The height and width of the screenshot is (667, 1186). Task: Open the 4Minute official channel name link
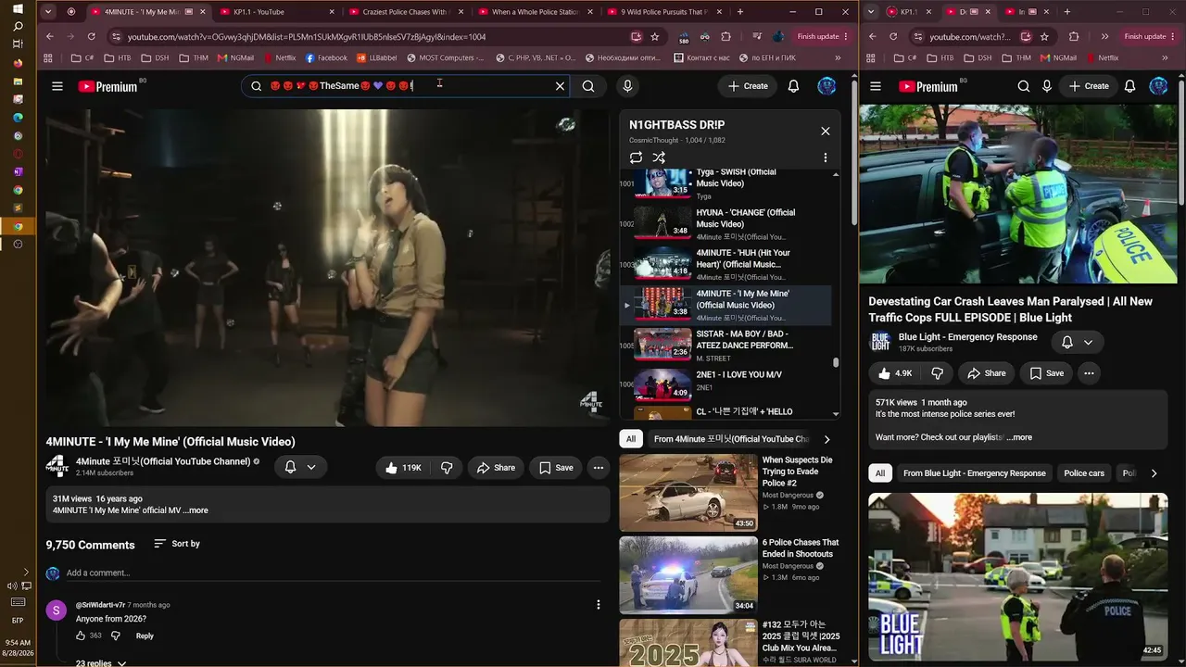pos(163,461)
